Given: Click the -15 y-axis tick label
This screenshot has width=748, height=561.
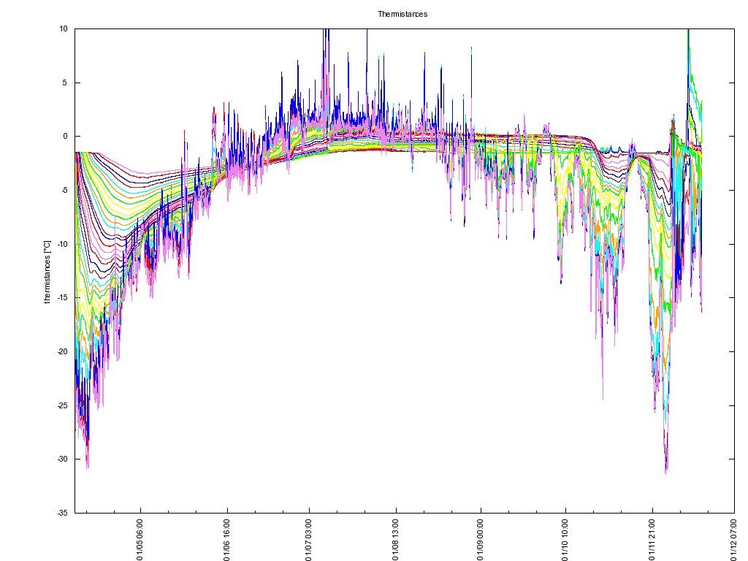Looking at the screenshot, I should [61, 297].
